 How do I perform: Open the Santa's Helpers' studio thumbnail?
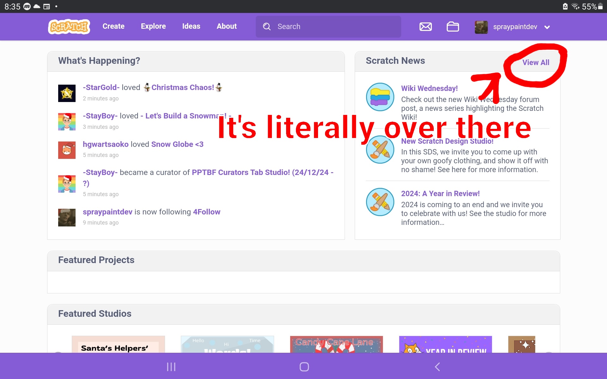point(118,345)
